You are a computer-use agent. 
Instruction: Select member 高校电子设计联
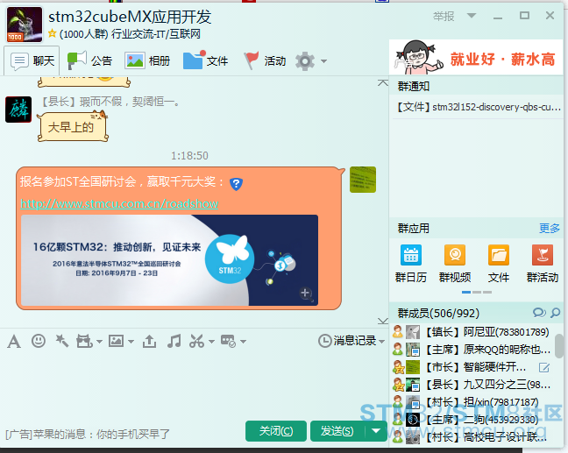pos(474,437)
